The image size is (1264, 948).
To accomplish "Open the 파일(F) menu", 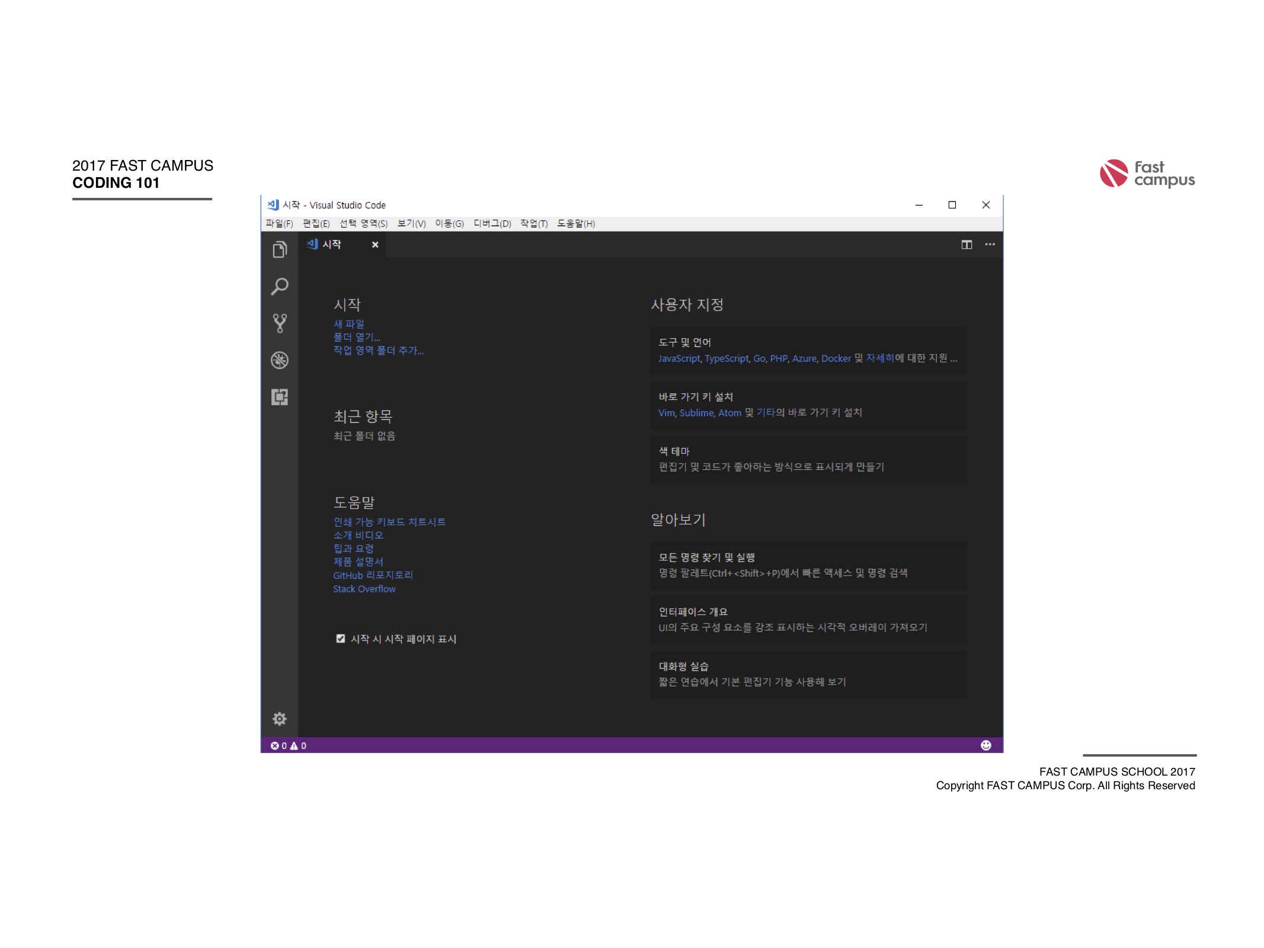I will (x=279, y=223).
